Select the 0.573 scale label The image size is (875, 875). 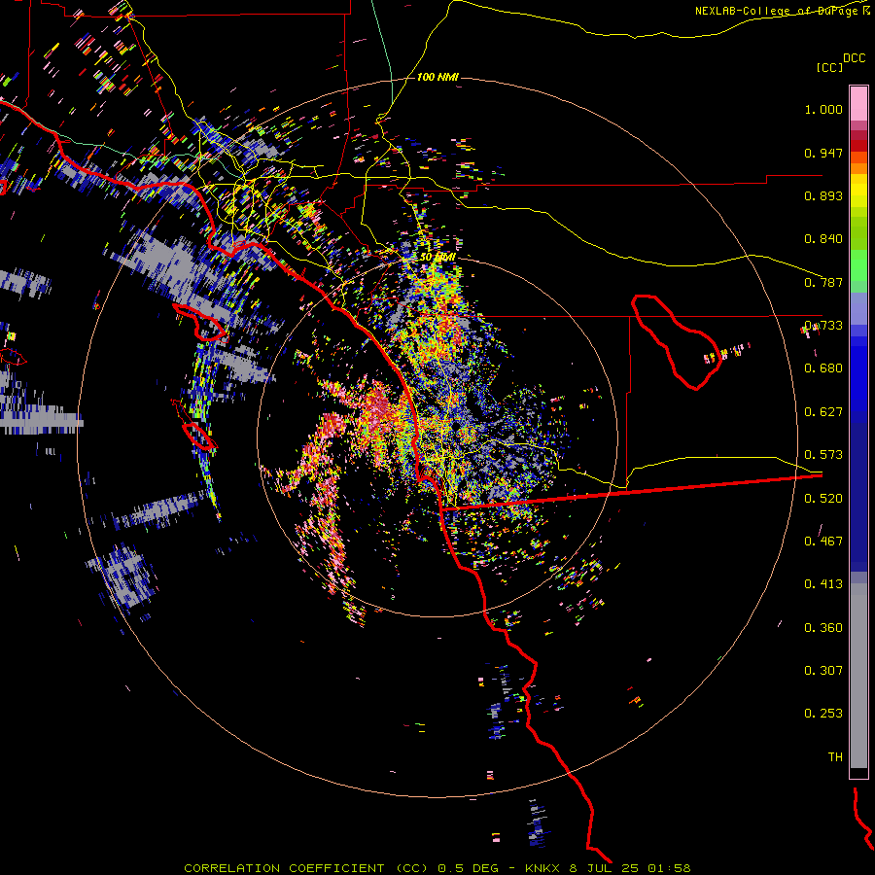pyautogui.click(x=823, y=455)
